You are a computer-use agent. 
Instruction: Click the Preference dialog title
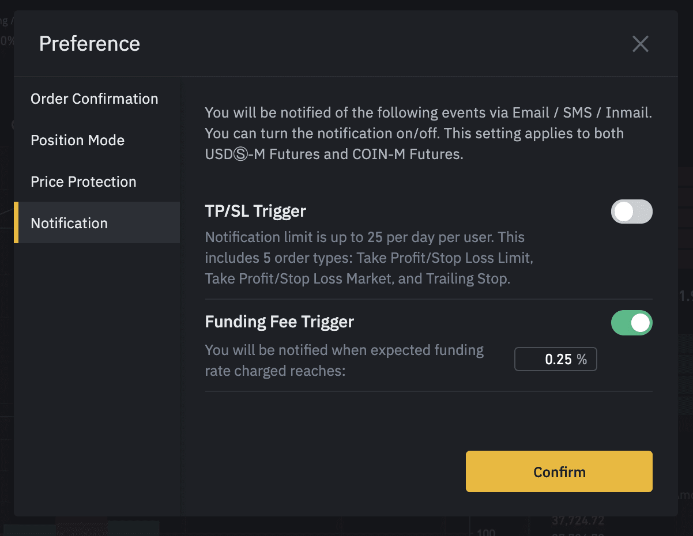coord(89,44)
